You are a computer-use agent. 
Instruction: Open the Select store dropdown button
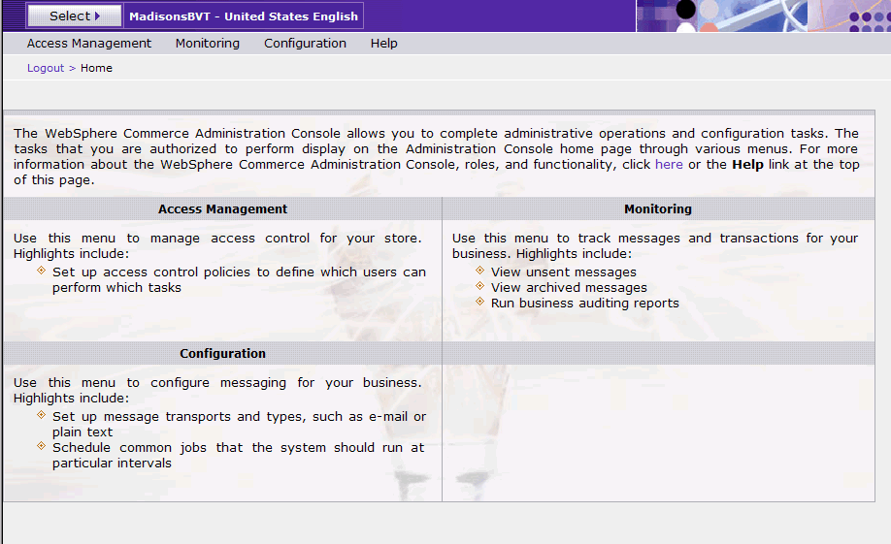click(x=75, y=16)
